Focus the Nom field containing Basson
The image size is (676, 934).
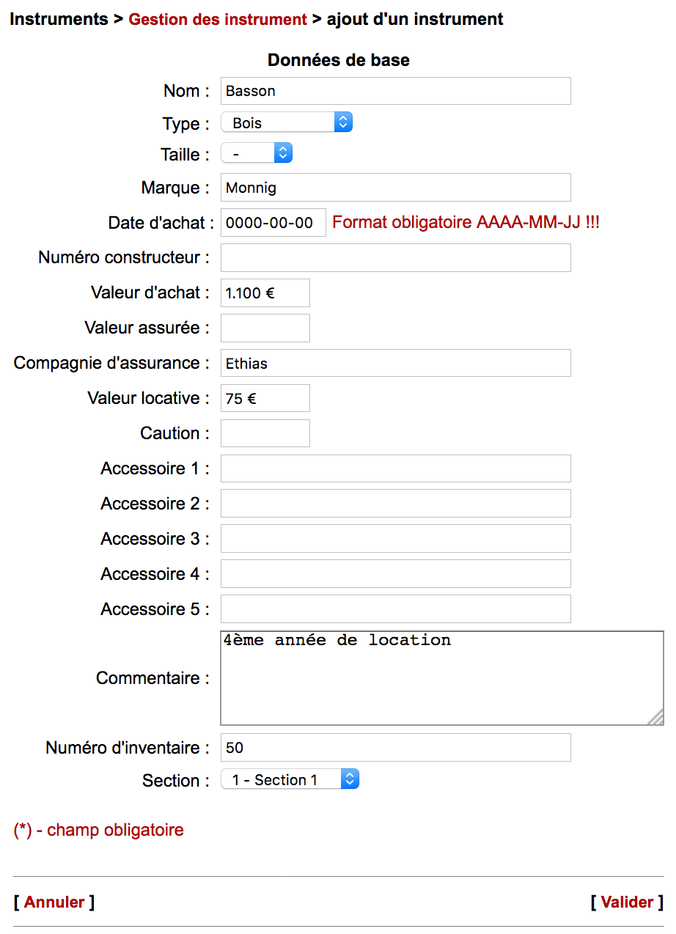coord(395,91)
